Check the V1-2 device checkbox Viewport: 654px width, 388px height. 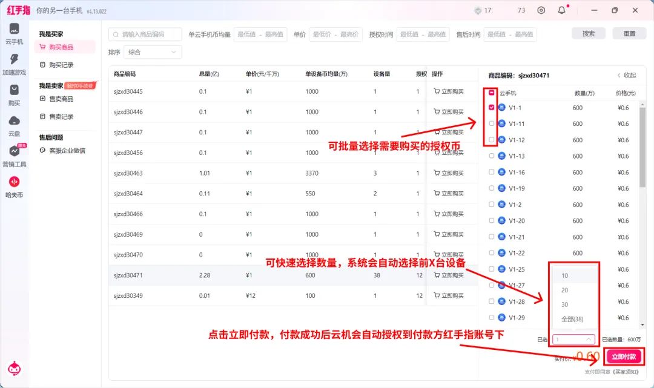click(491, 205)
